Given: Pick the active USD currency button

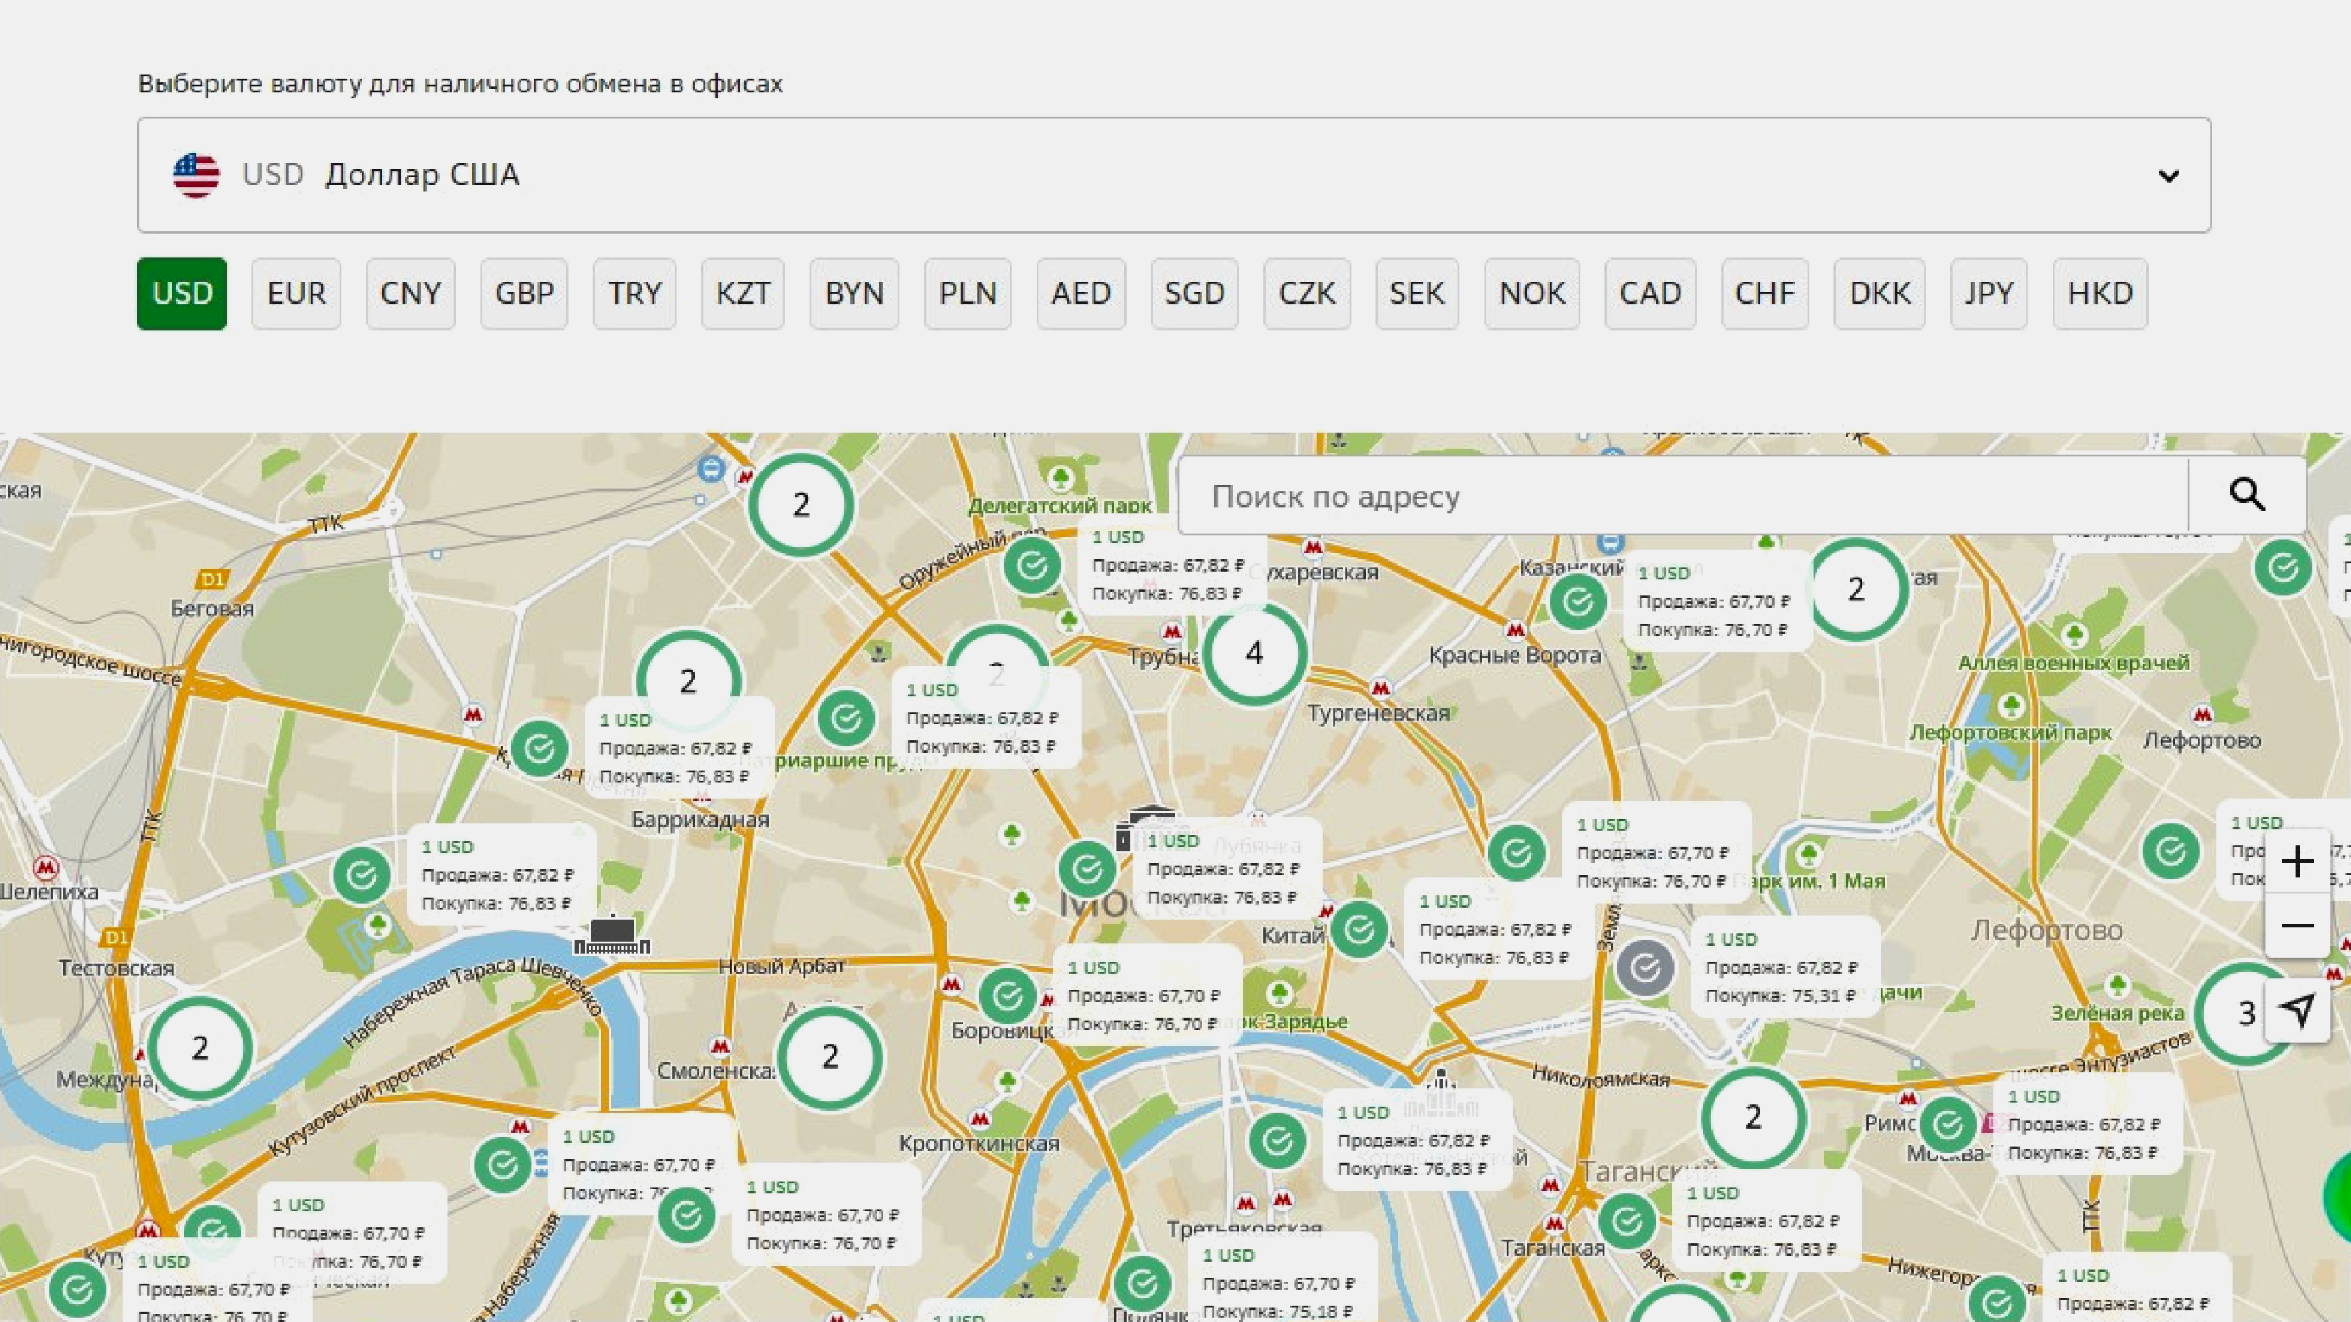Looking at the screenshot, I should pos(182,294).
